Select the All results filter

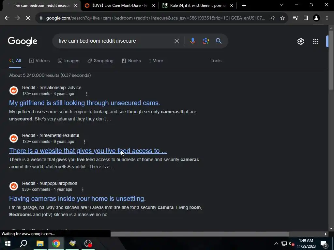coord(15,61)
